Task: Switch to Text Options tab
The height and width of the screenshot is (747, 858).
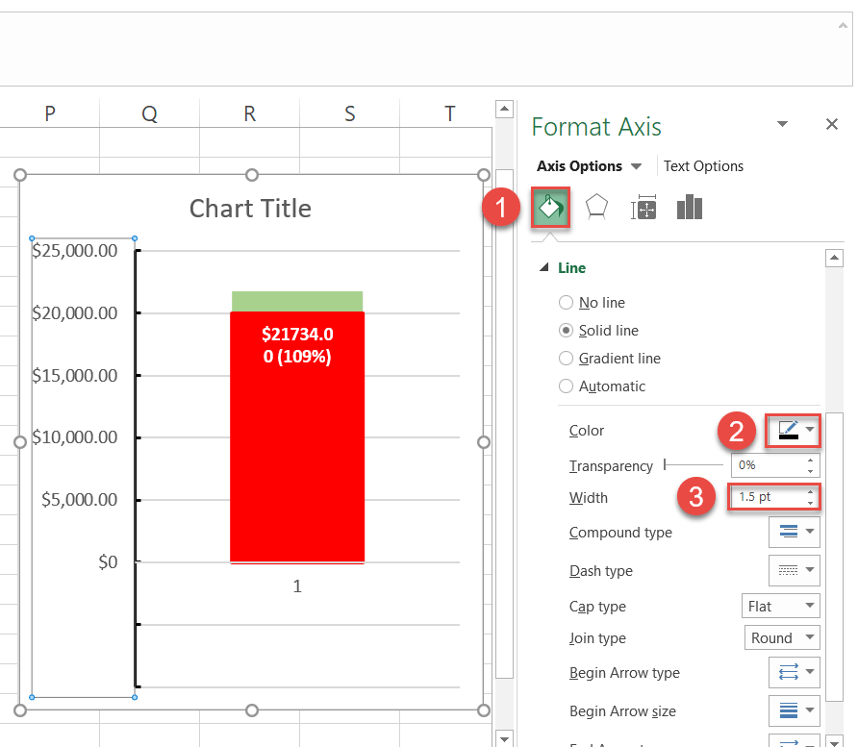Action: pos(703,166)
